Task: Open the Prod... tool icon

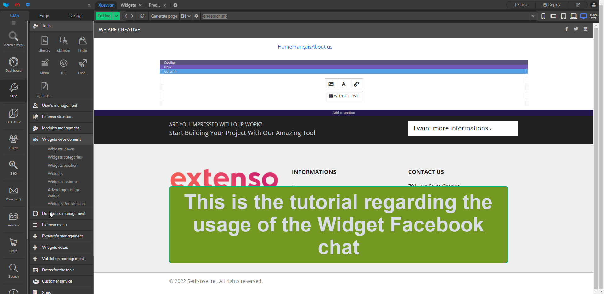Action: [83, 67]
